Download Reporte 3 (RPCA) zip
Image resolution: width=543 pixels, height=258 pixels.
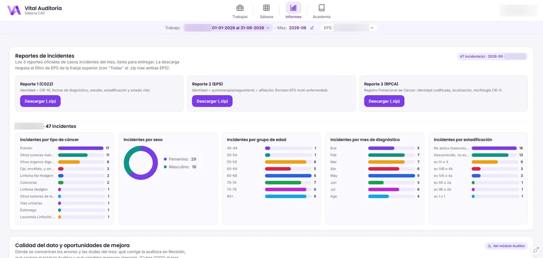click(x=384, y=101)
